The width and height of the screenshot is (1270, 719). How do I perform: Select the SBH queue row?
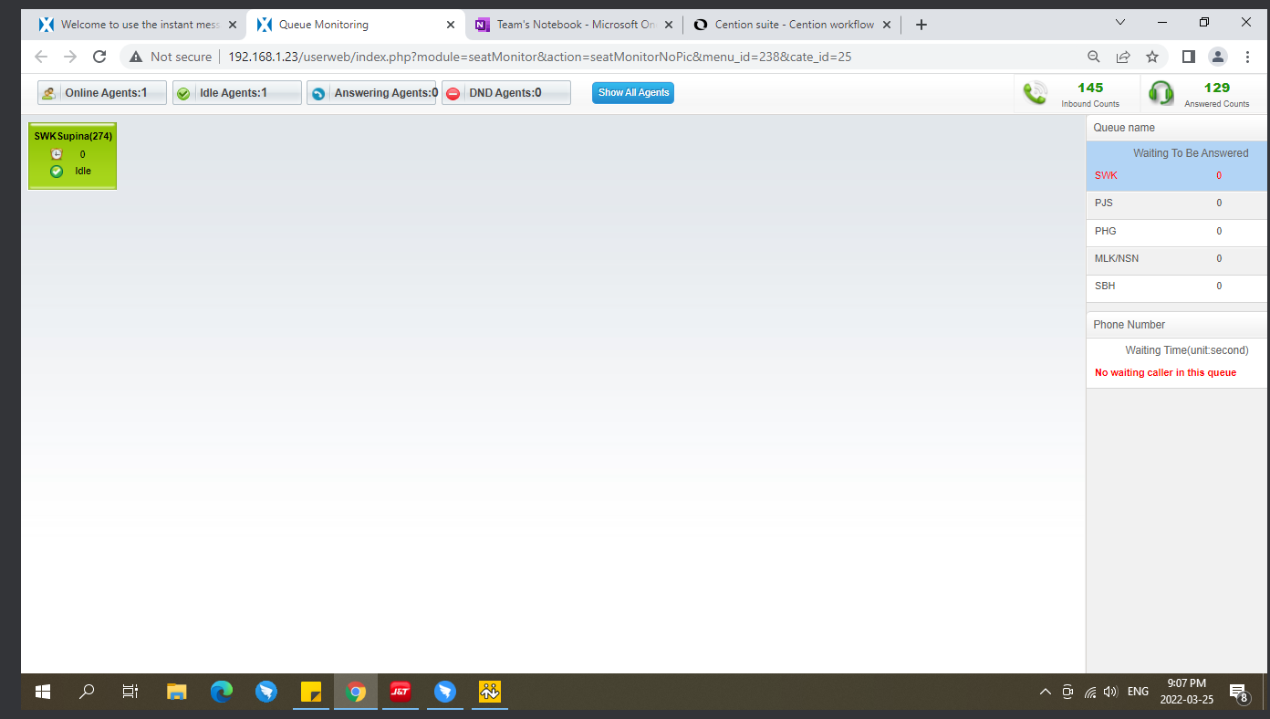1176,287
